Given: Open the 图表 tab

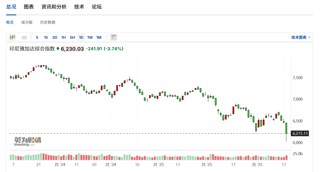Looking at the screenshot, I should coord(29,7).
